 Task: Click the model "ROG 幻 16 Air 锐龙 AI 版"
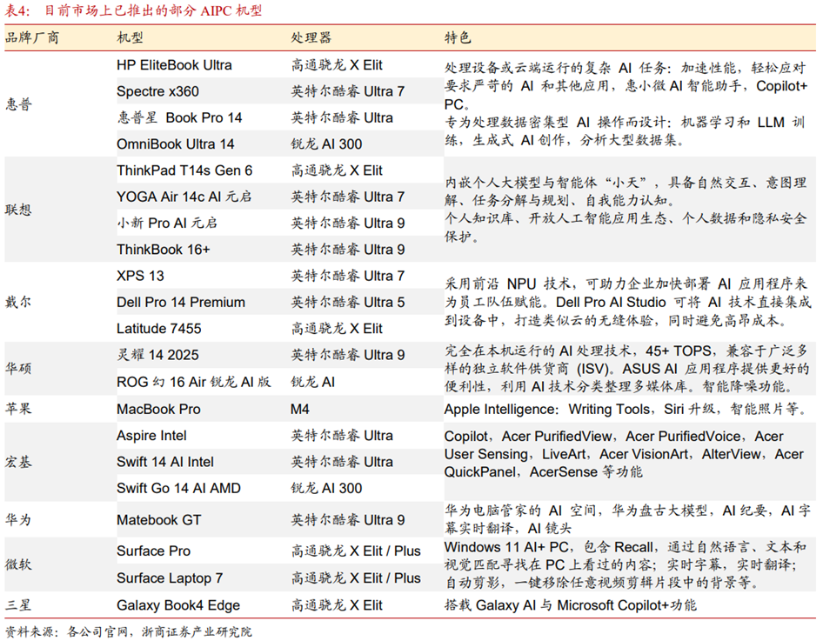(x=194, y=382)
